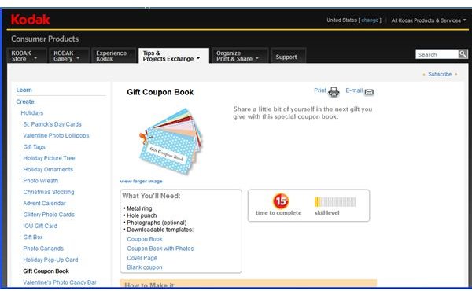Click the skill level indicator bar
This screenshot has height=291, width=472.
click(x=335, y=201)
